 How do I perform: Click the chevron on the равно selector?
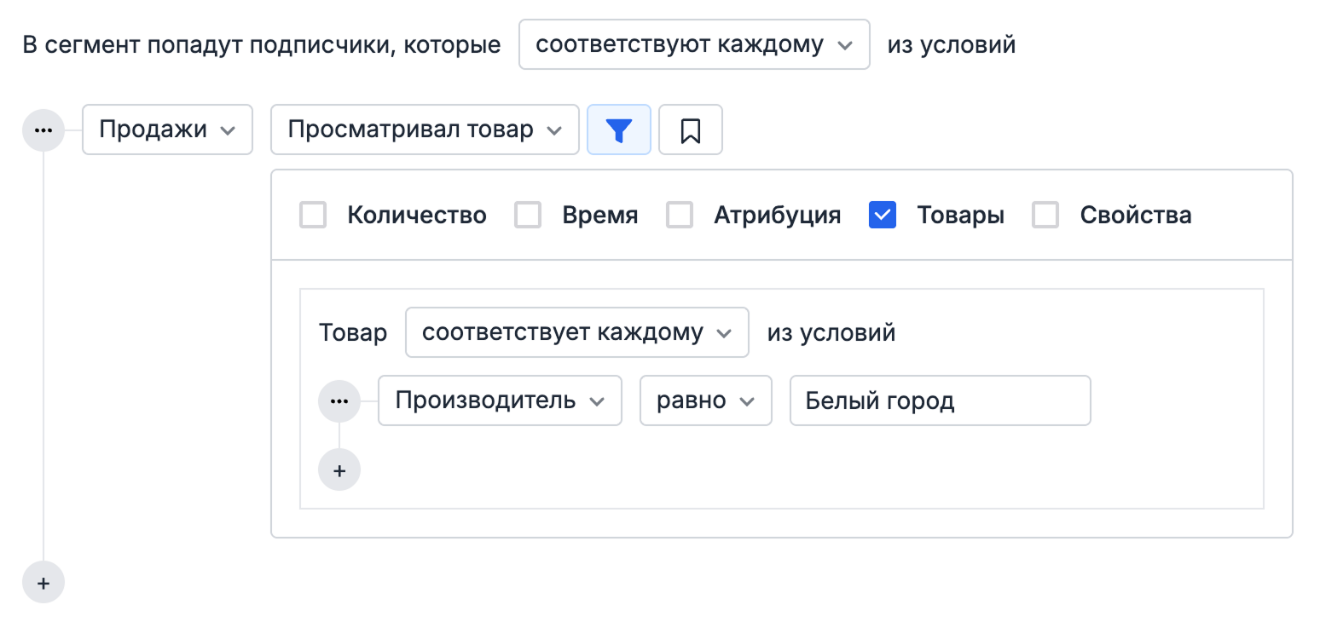749,400
